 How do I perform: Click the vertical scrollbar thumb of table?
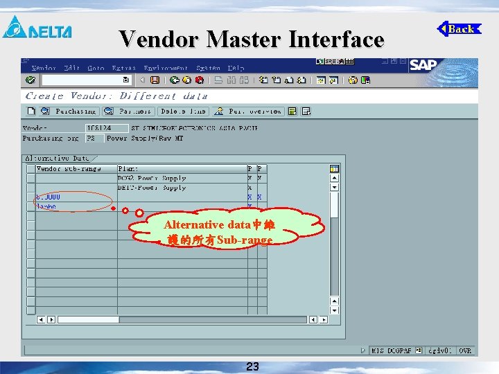(334, 205)
